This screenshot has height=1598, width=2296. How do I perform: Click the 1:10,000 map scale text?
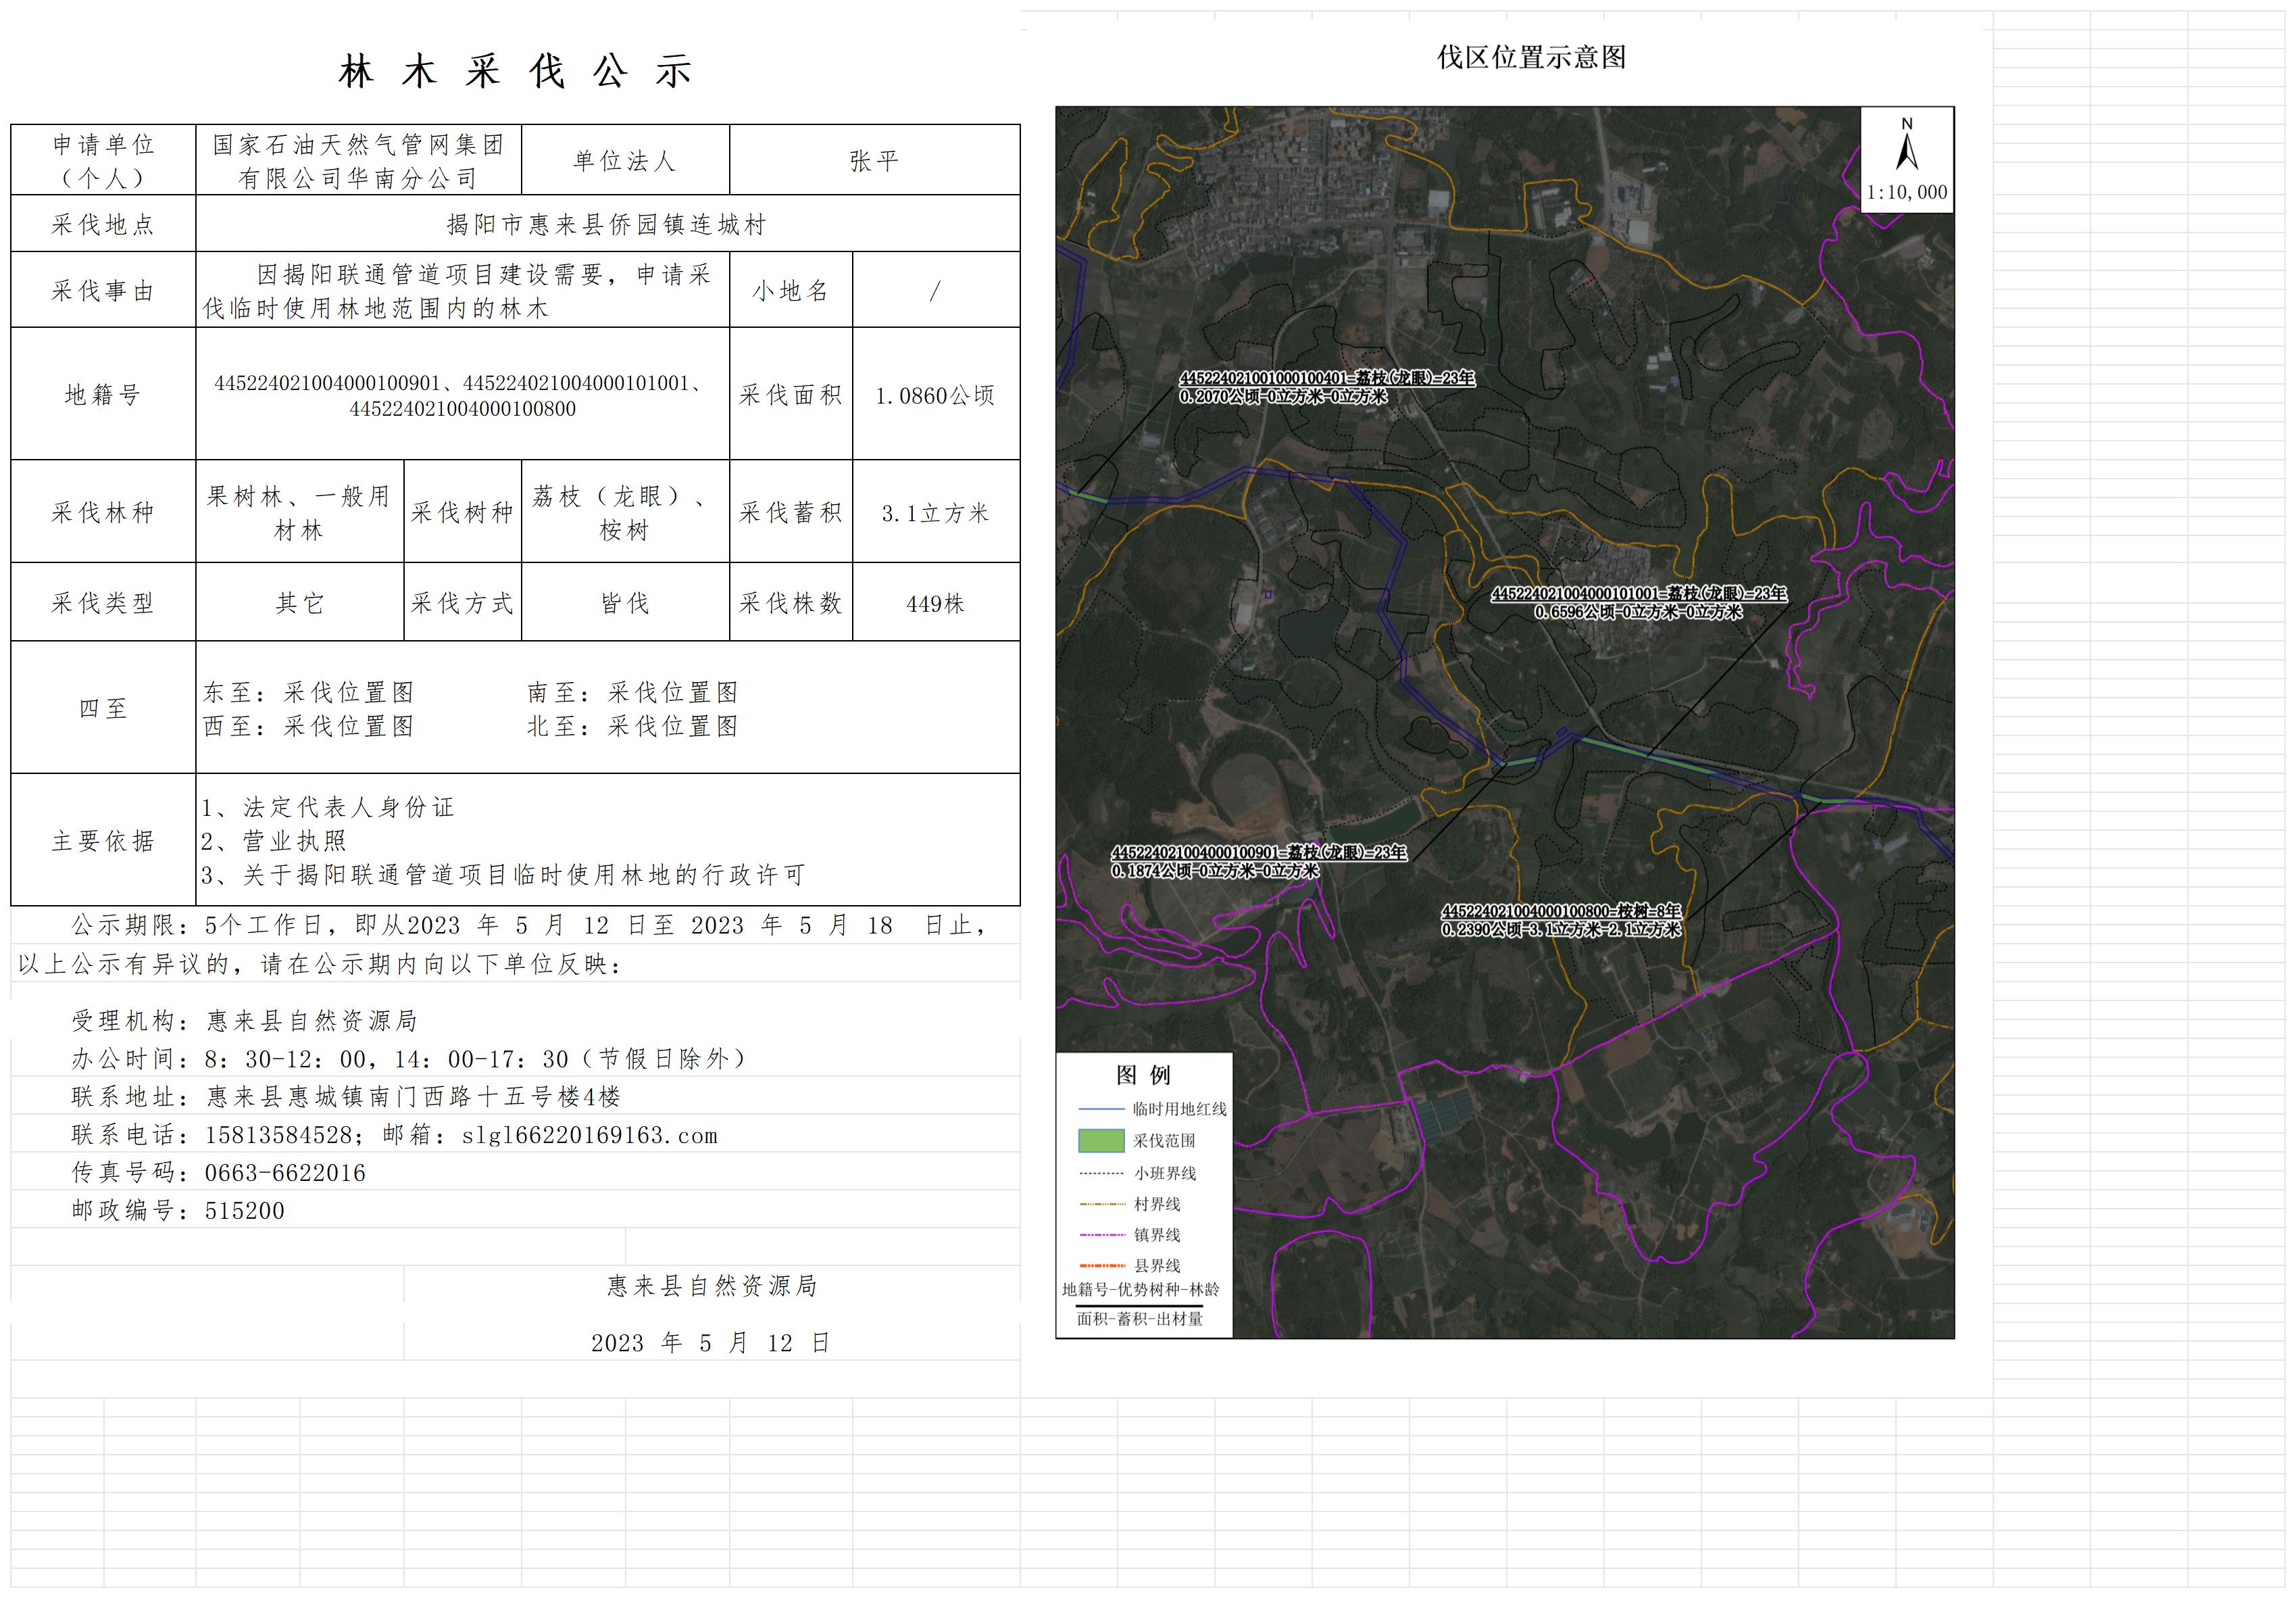point(1906,193)
